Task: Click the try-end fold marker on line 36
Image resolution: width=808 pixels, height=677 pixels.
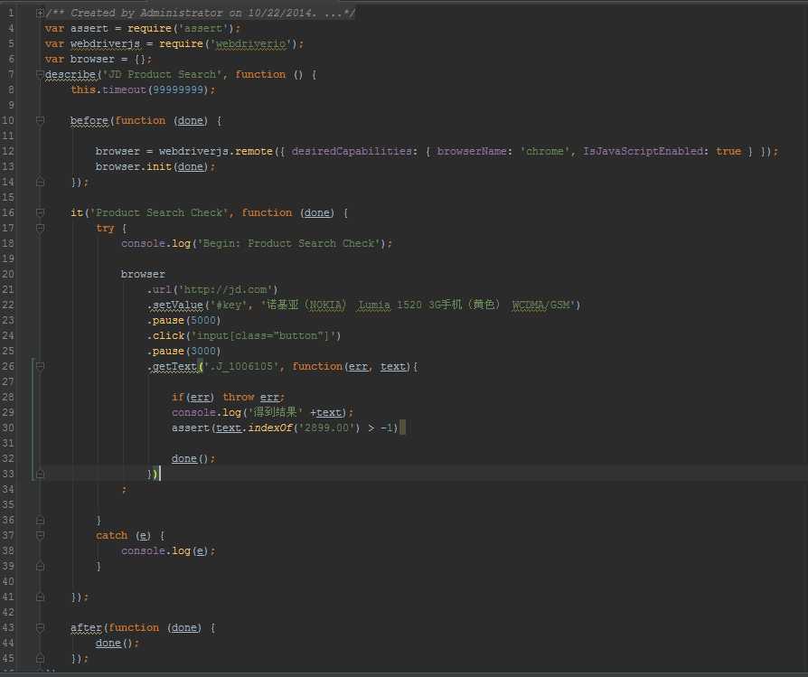Action: coord(40,520)
